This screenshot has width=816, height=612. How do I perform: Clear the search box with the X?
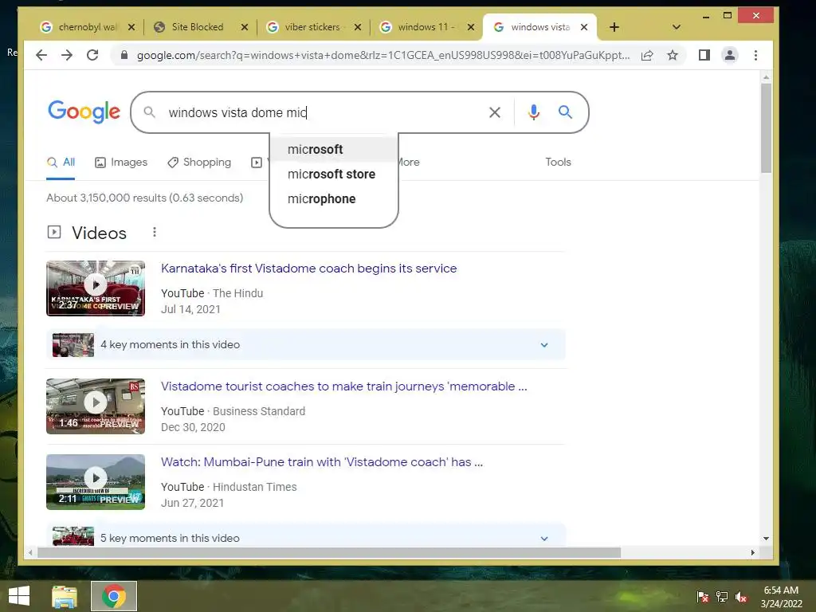coord(494,112)
